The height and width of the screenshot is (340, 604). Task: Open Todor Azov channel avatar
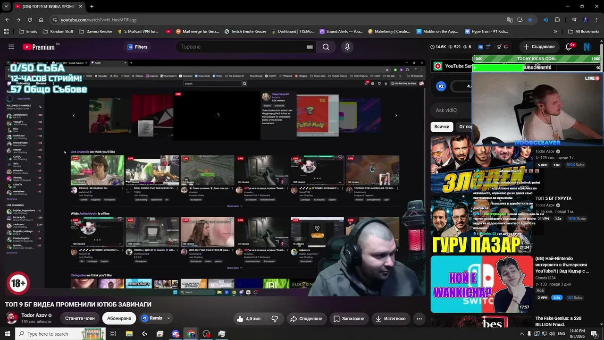[12, 318]
